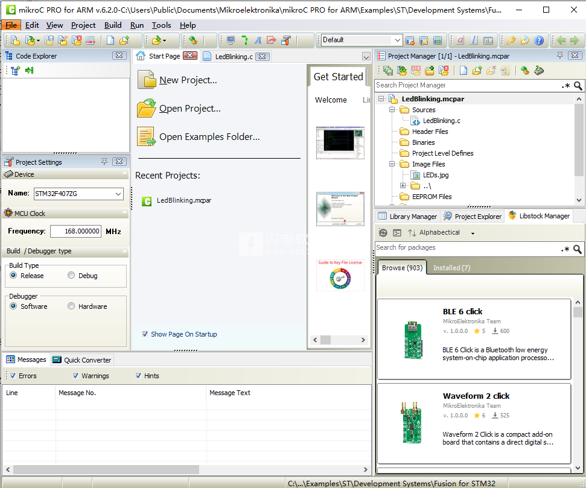Click the statistics chart toolbar icon
The height and width of the screenshot is (488, 586).
coord(488,40)
